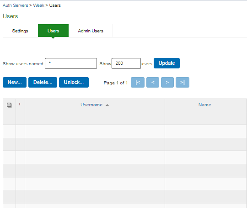The height and width of the screenshot is (208, 247).
Task: Create a new user with New... button
Action: 15,82
